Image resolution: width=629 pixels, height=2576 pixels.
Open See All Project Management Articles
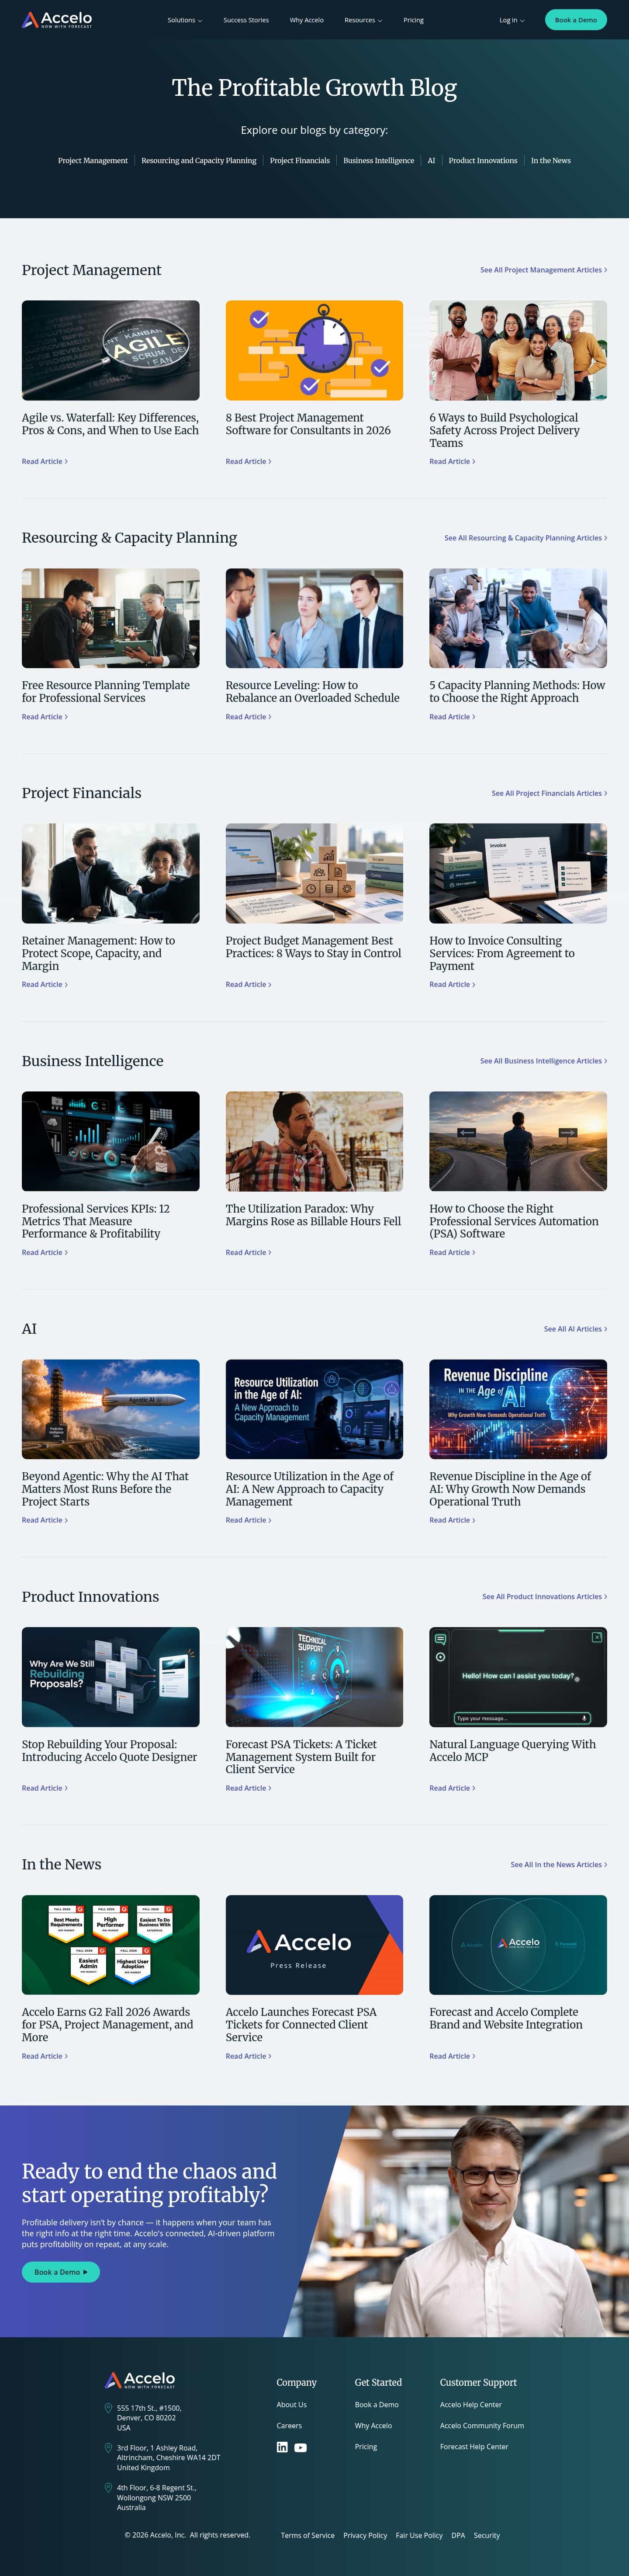[x=543, y=270]
